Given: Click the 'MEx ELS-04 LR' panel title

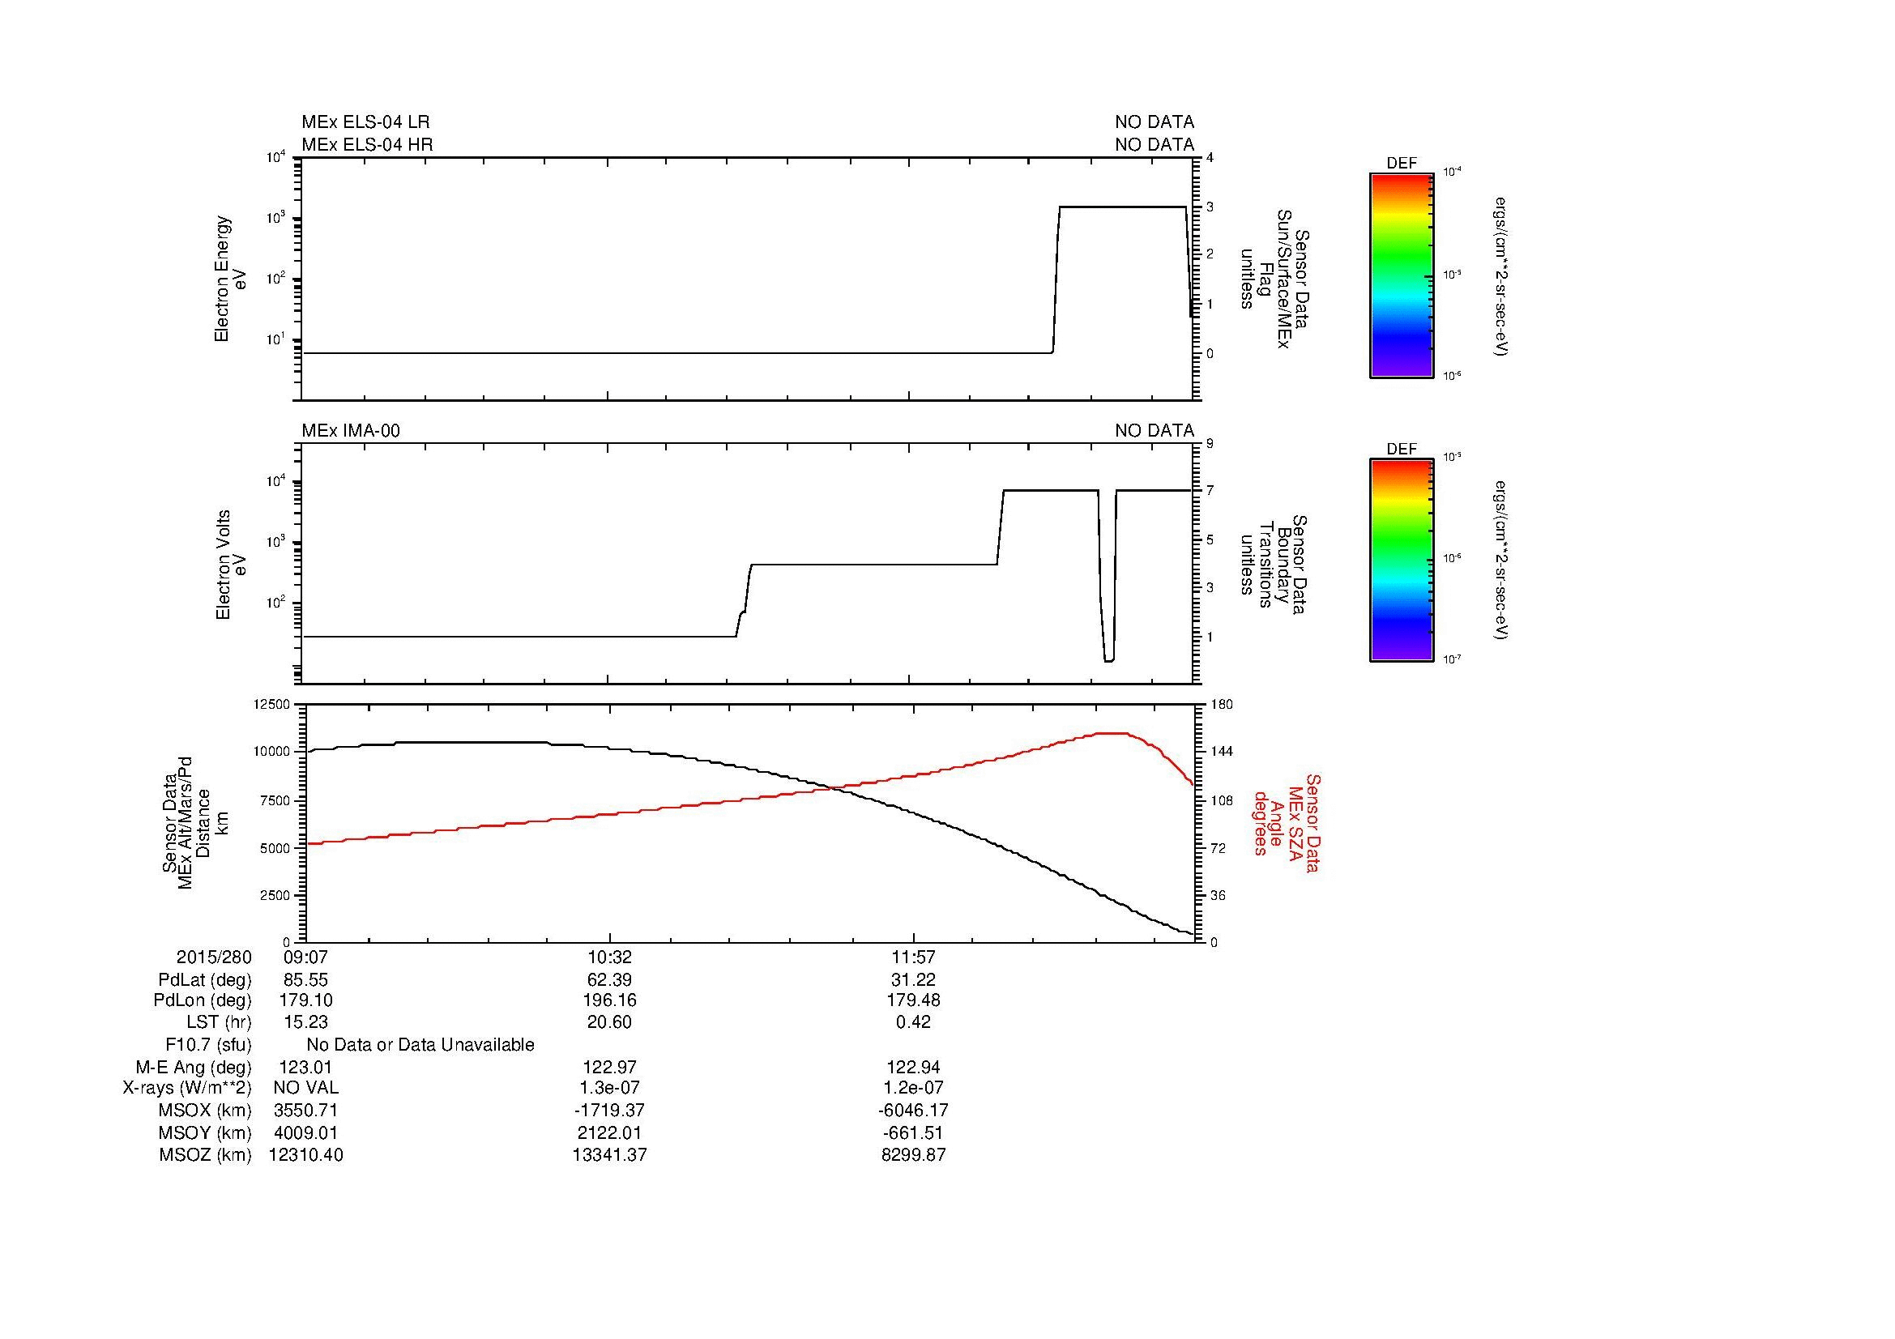Looking at the screenshot, I should pos(365,122).
